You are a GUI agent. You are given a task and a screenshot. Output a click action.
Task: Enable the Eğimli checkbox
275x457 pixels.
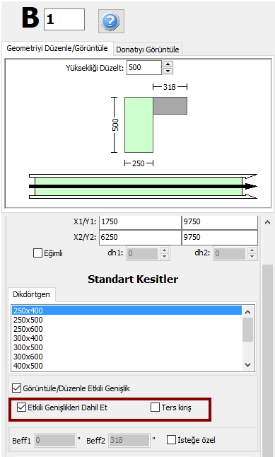click(x=38, y=253)
